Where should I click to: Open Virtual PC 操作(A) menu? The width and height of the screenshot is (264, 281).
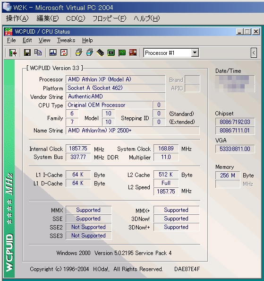(17, 18)
